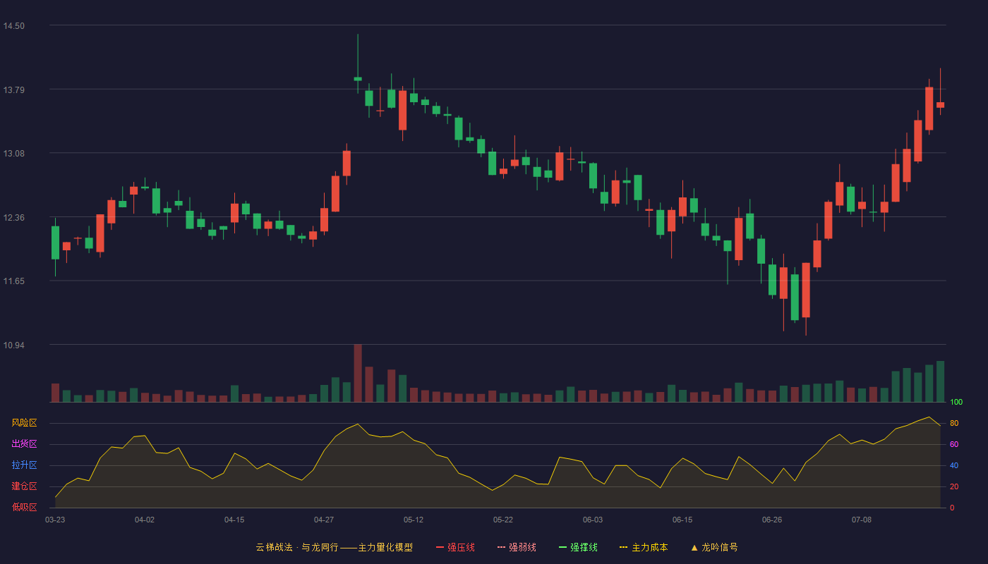The image size is (988, 564).
Task: Click the 04-15 date label
Action: click(x=234, y=520)
